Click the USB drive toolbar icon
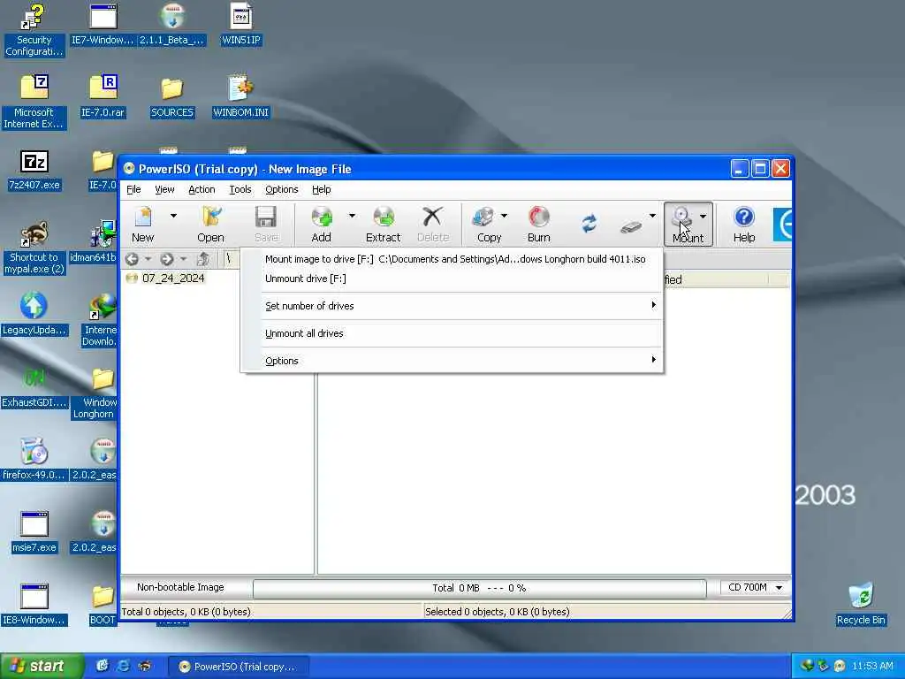The height and width of the screenshot is (679, 905). [631, 226]
